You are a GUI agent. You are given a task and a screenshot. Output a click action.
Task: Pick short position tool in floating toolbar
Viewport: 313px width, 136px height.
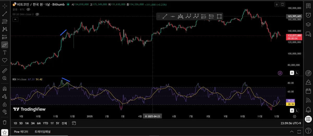pyautogui.click(x=212, y=16)
